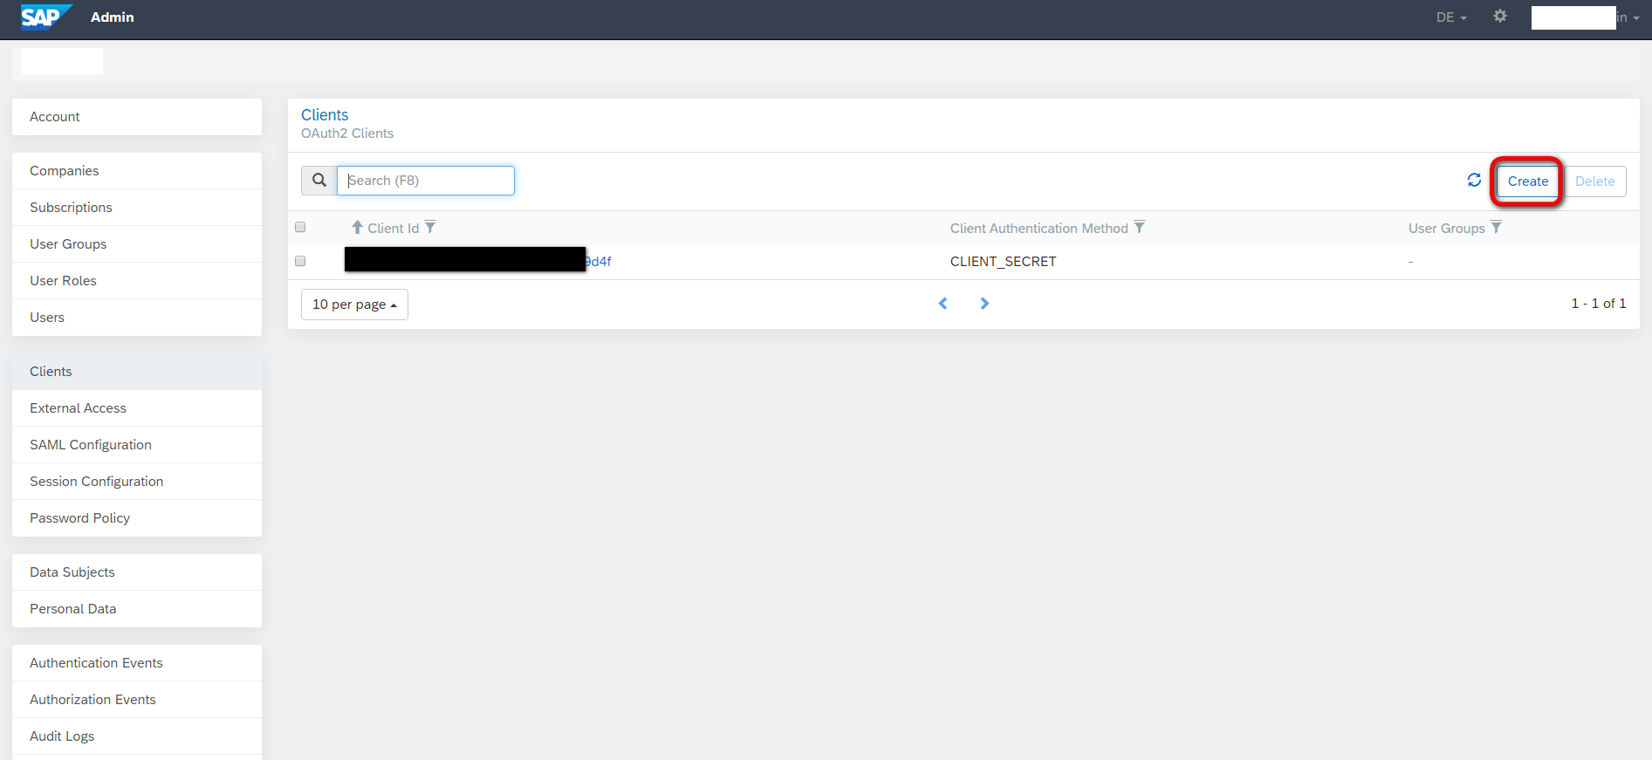Go to previous page arrow
The image size is (1652, 760).
[943, 304]
